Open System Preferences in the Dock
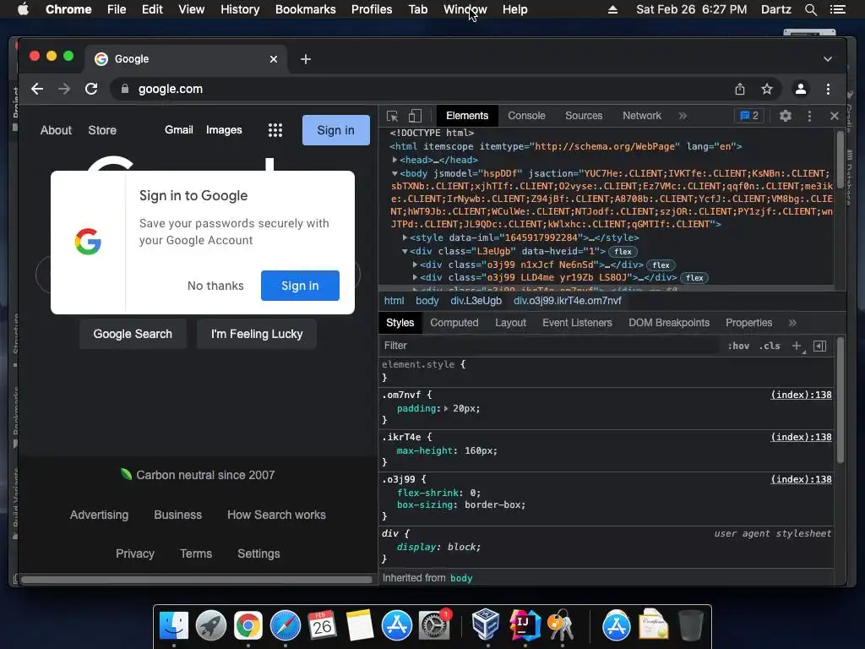Screen dimensions: 865x649 click(x=434, y=625)
